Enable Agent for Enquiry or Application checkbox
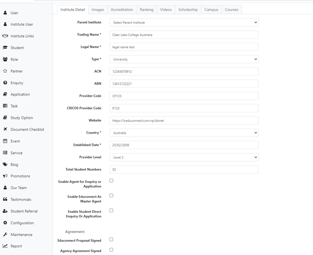 111,181
